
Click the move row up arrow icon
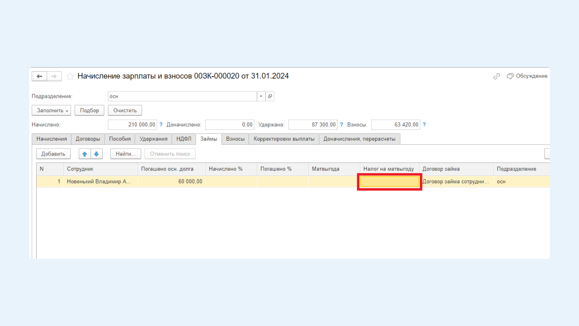pyautogui.click(x=85, y=153)
